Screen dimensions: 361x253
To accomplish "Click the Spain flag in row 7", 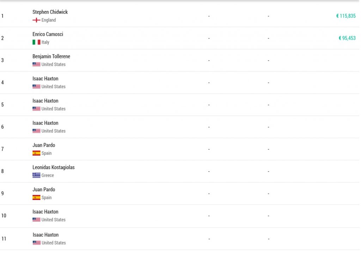I will [x=36, y=153].
